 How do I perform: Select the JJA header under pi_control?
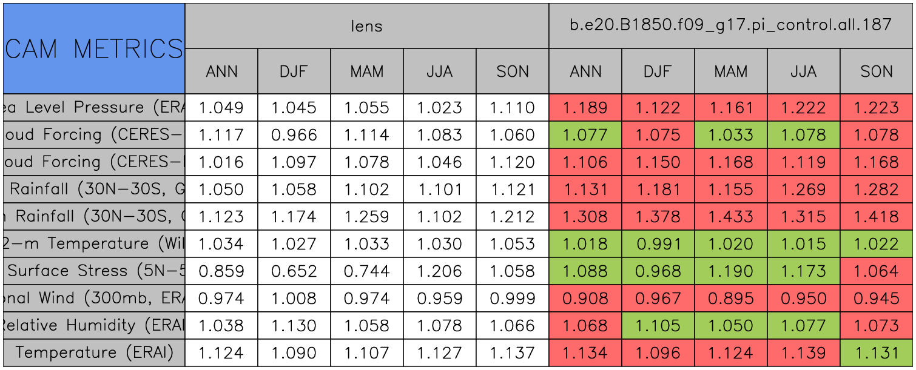(x=803, y=71)
